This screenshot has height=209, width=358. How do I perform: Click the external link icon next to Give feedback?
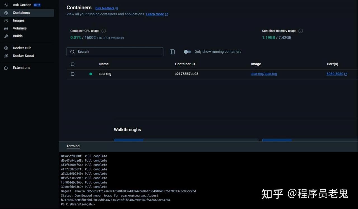click(117, 8)
